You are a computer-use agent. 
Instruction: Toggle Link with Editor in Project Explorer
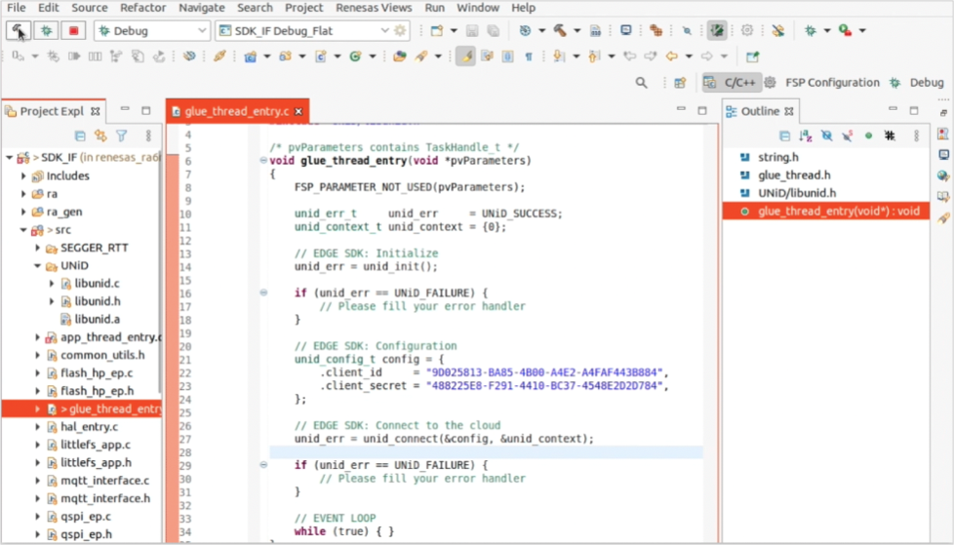[100, 136]
